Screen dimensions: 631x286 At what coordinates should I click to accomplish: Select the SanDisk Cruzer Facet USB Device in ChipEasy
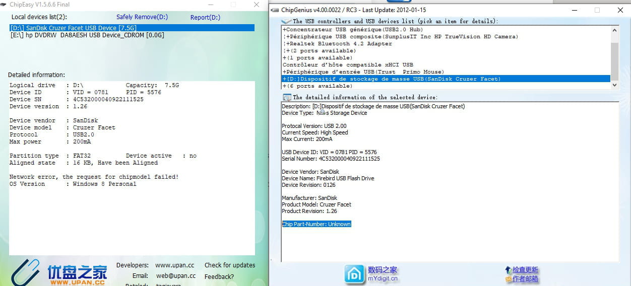[132, 28]
